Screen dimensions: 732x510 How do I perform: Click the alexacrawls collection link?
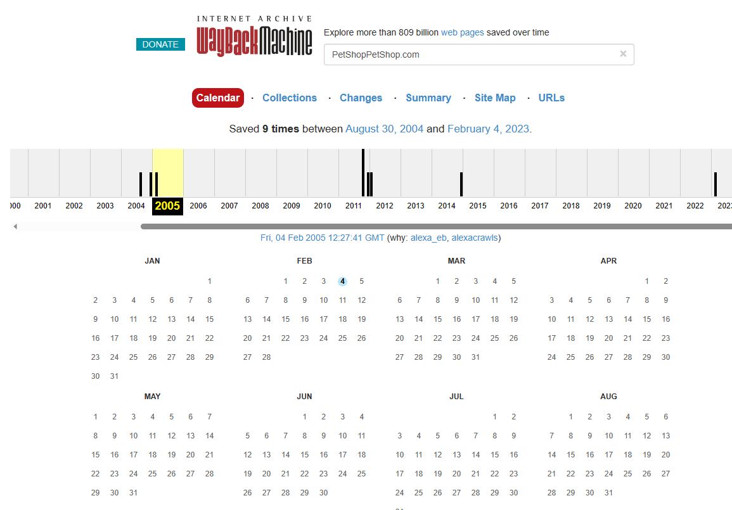click(x=474, y=238)
